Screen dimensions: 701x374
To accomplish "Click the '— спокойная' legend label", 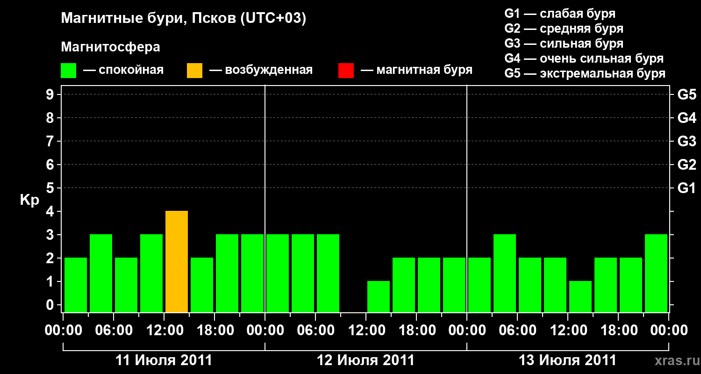I will (123, 70).
